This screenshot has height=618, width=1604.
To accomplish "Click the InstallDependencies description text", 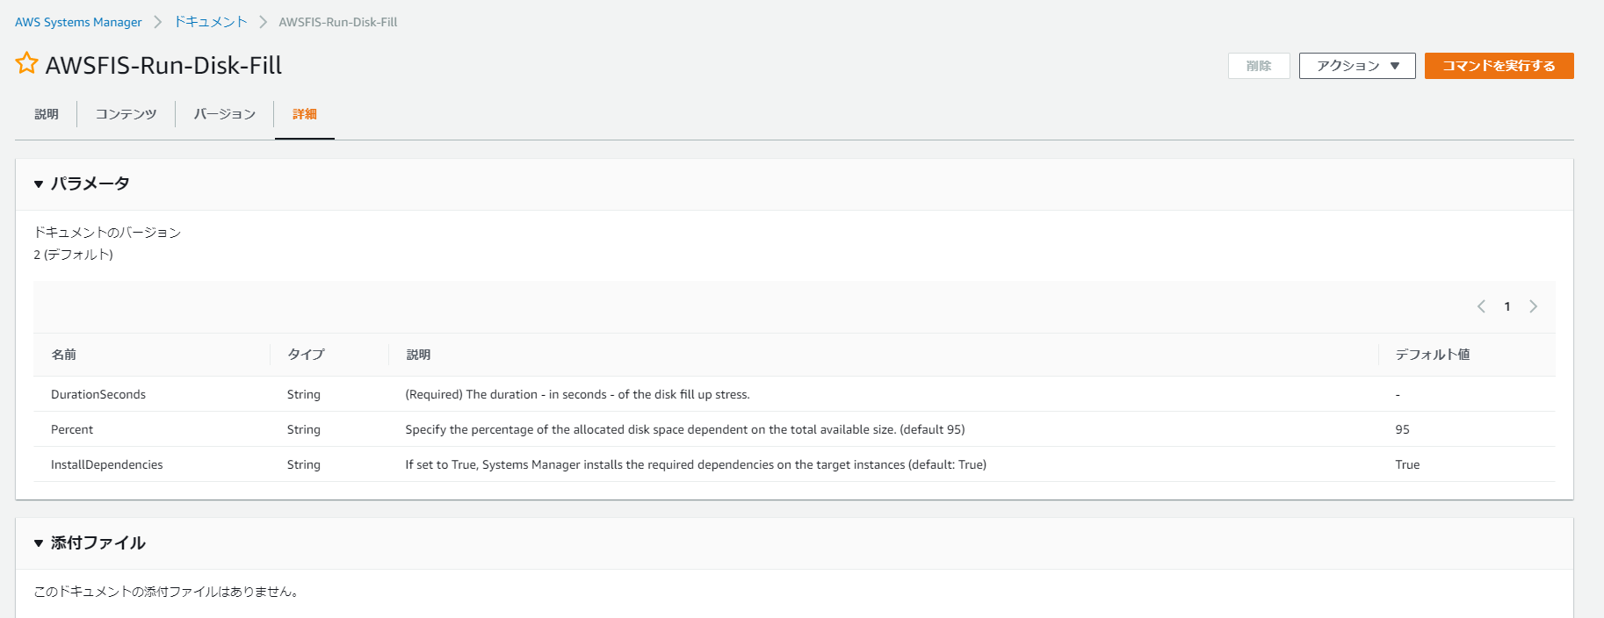I will tap(696, 464).
